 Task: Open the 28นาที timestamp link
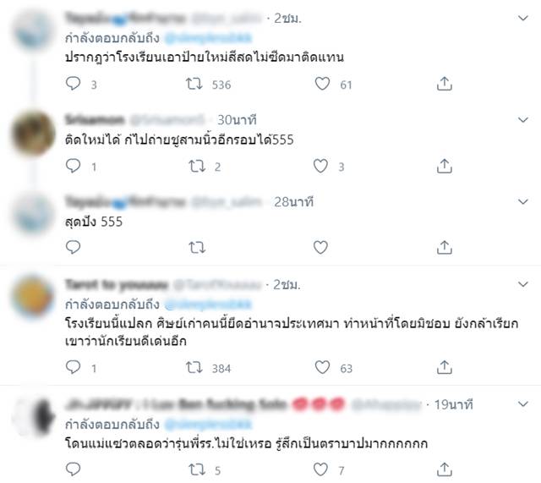(x=293, y=202)
